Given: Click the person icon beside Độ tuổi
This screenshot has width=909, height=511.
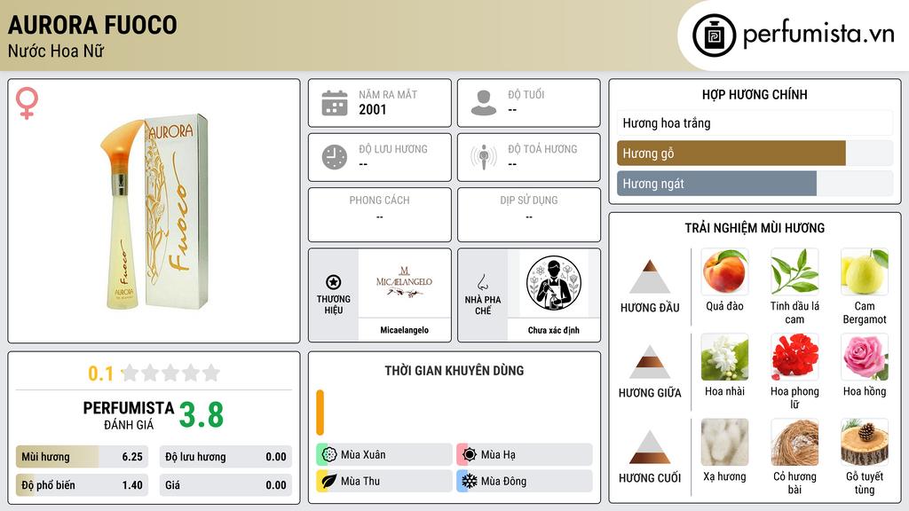Looking at the screenshot, I should coord(484,103).
